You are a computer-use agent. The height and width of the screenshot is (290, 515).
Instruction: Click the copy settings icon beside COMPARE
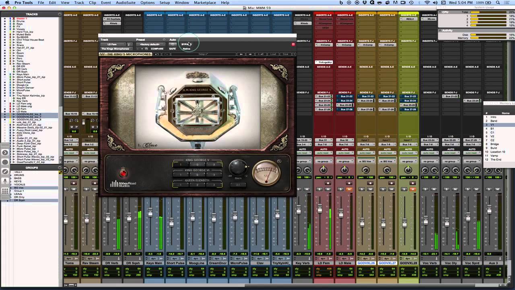146,49
